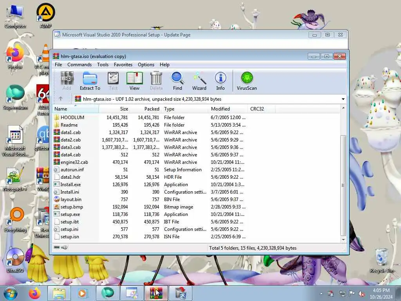Sort by the Name column header
This screenshot has height=301, width=401.
[x=76, y=109]
